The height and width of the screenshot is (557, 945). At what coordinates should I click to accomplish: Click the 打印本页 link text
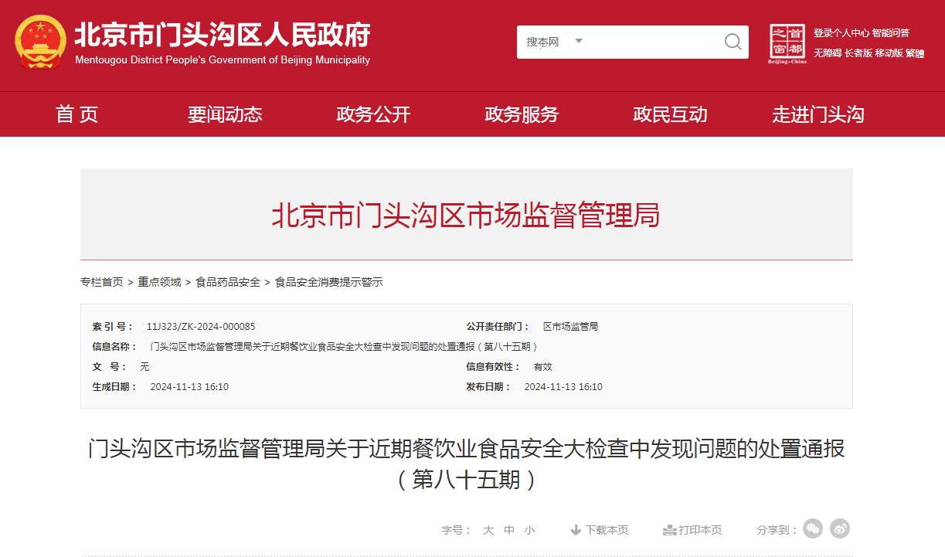click(x=700, y=530)
